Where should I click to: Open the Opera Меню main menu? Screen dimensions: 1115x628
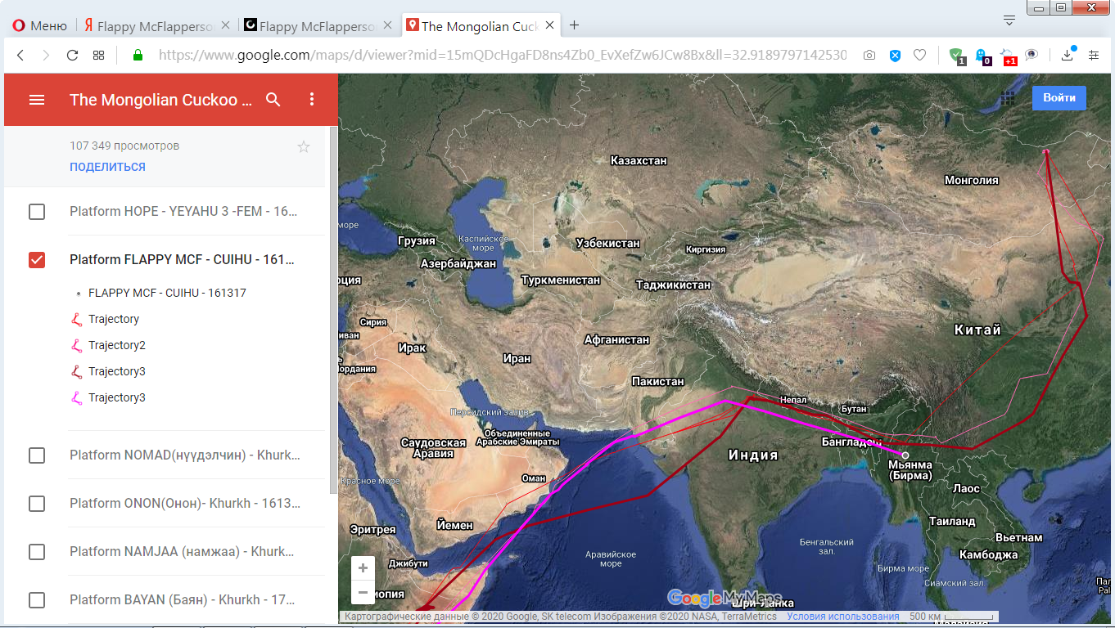(39, 25)
